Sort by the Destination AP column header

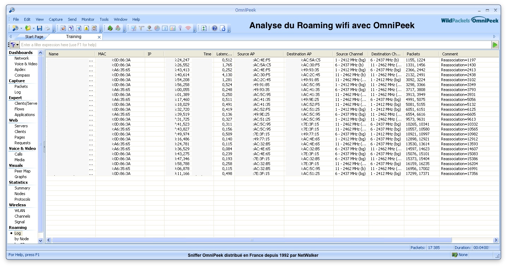(309, 54)
